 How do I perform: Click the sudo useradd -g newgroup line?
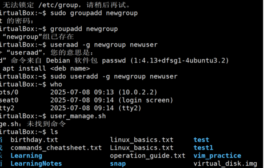[x=114, y=77]
